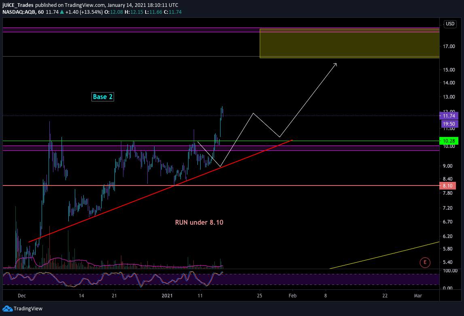464x316 pixels.
Task: Click the 100.00 oscillator scale label
Action: point(450,271)
